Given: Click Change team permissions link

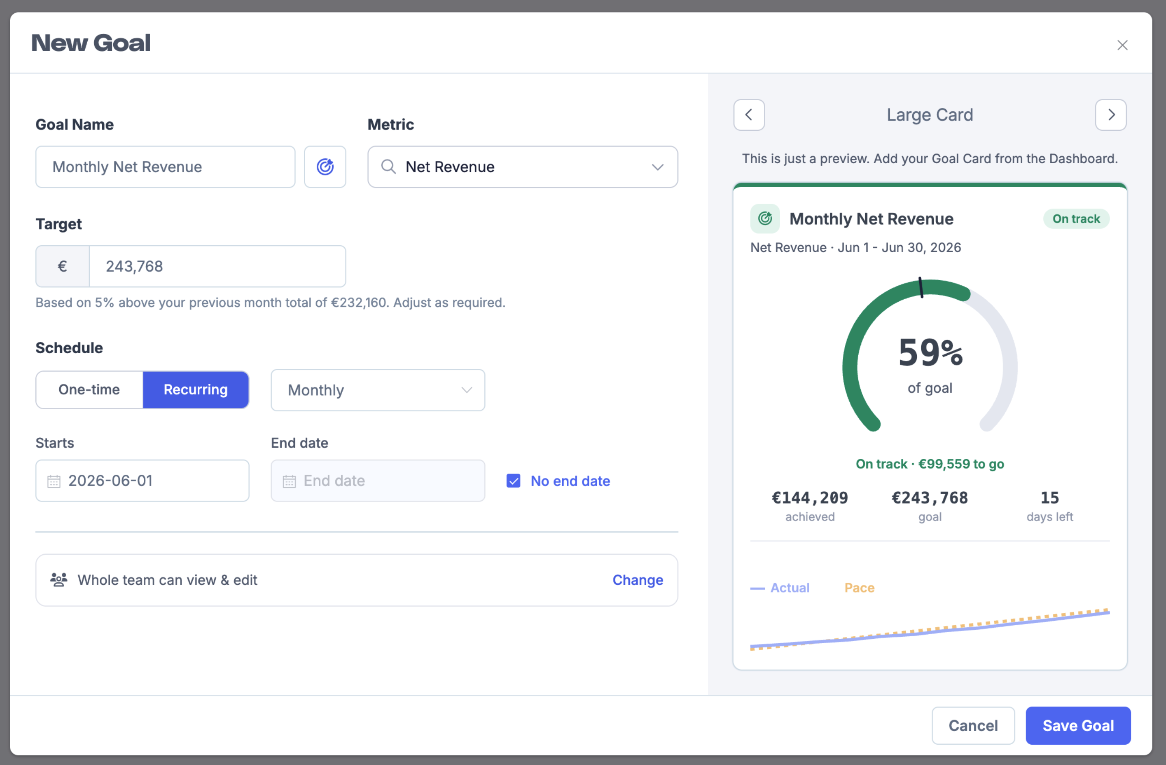Looking at the screenshot, I should click(x=637, y=580).
